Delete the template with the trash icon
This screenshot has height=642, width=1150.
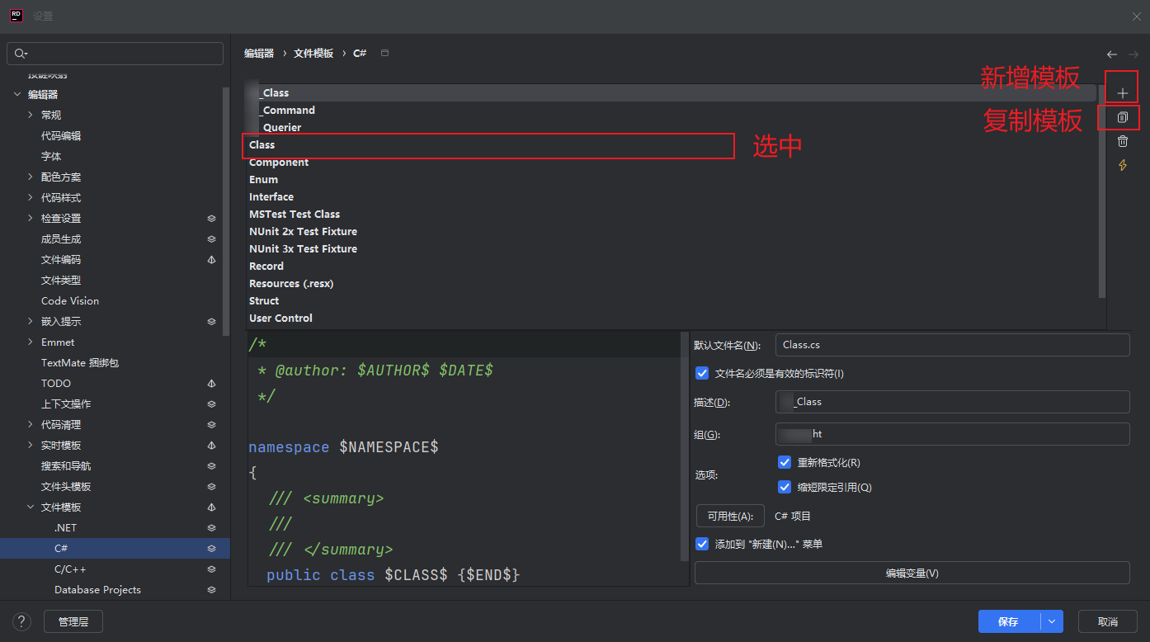(1122, 142)
